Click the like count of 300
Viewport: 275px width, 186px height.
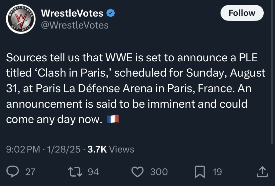coord(159,172)
